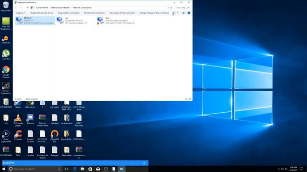Select the Discord desktop icon
The image size is (307, 172).
tap(30, 119)
